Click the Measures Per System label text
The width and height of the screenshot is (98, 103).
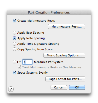point(49,62)
